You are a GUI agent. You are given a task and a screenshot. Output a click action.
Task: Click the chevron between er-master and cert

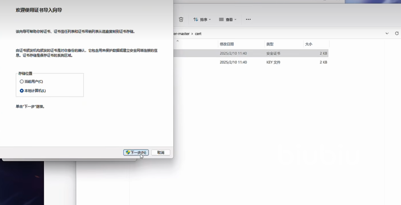pos(192,34)
